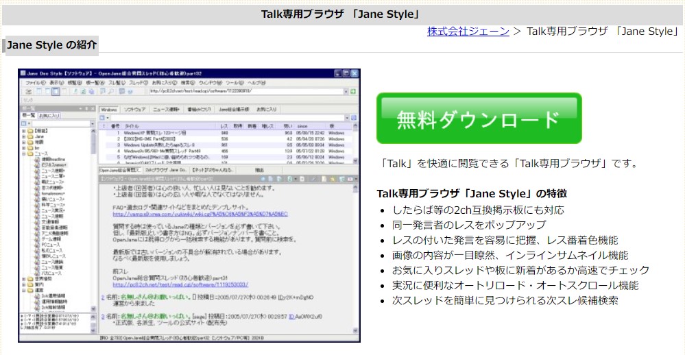Click the Jane Style の紹介 heading
Viewport: 685px width, 355px height.
click(x=51, y=45)
